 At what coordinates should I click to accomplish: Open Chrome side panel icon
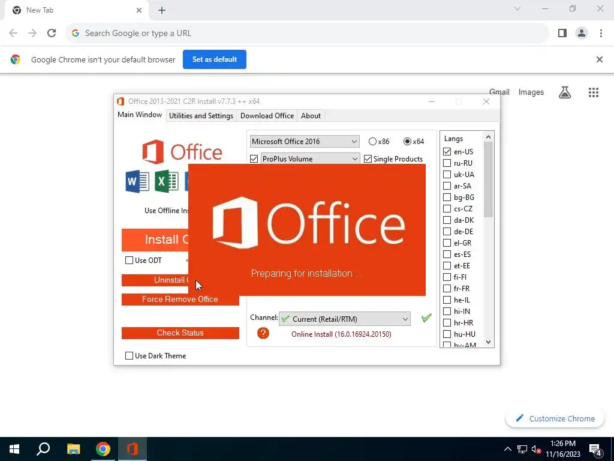[x=562, y=33]
